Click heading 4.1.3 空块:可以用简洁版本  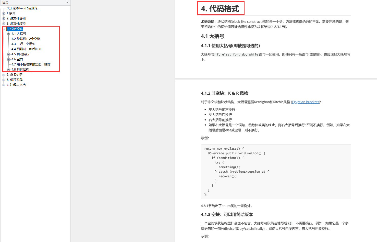[227, 215]
